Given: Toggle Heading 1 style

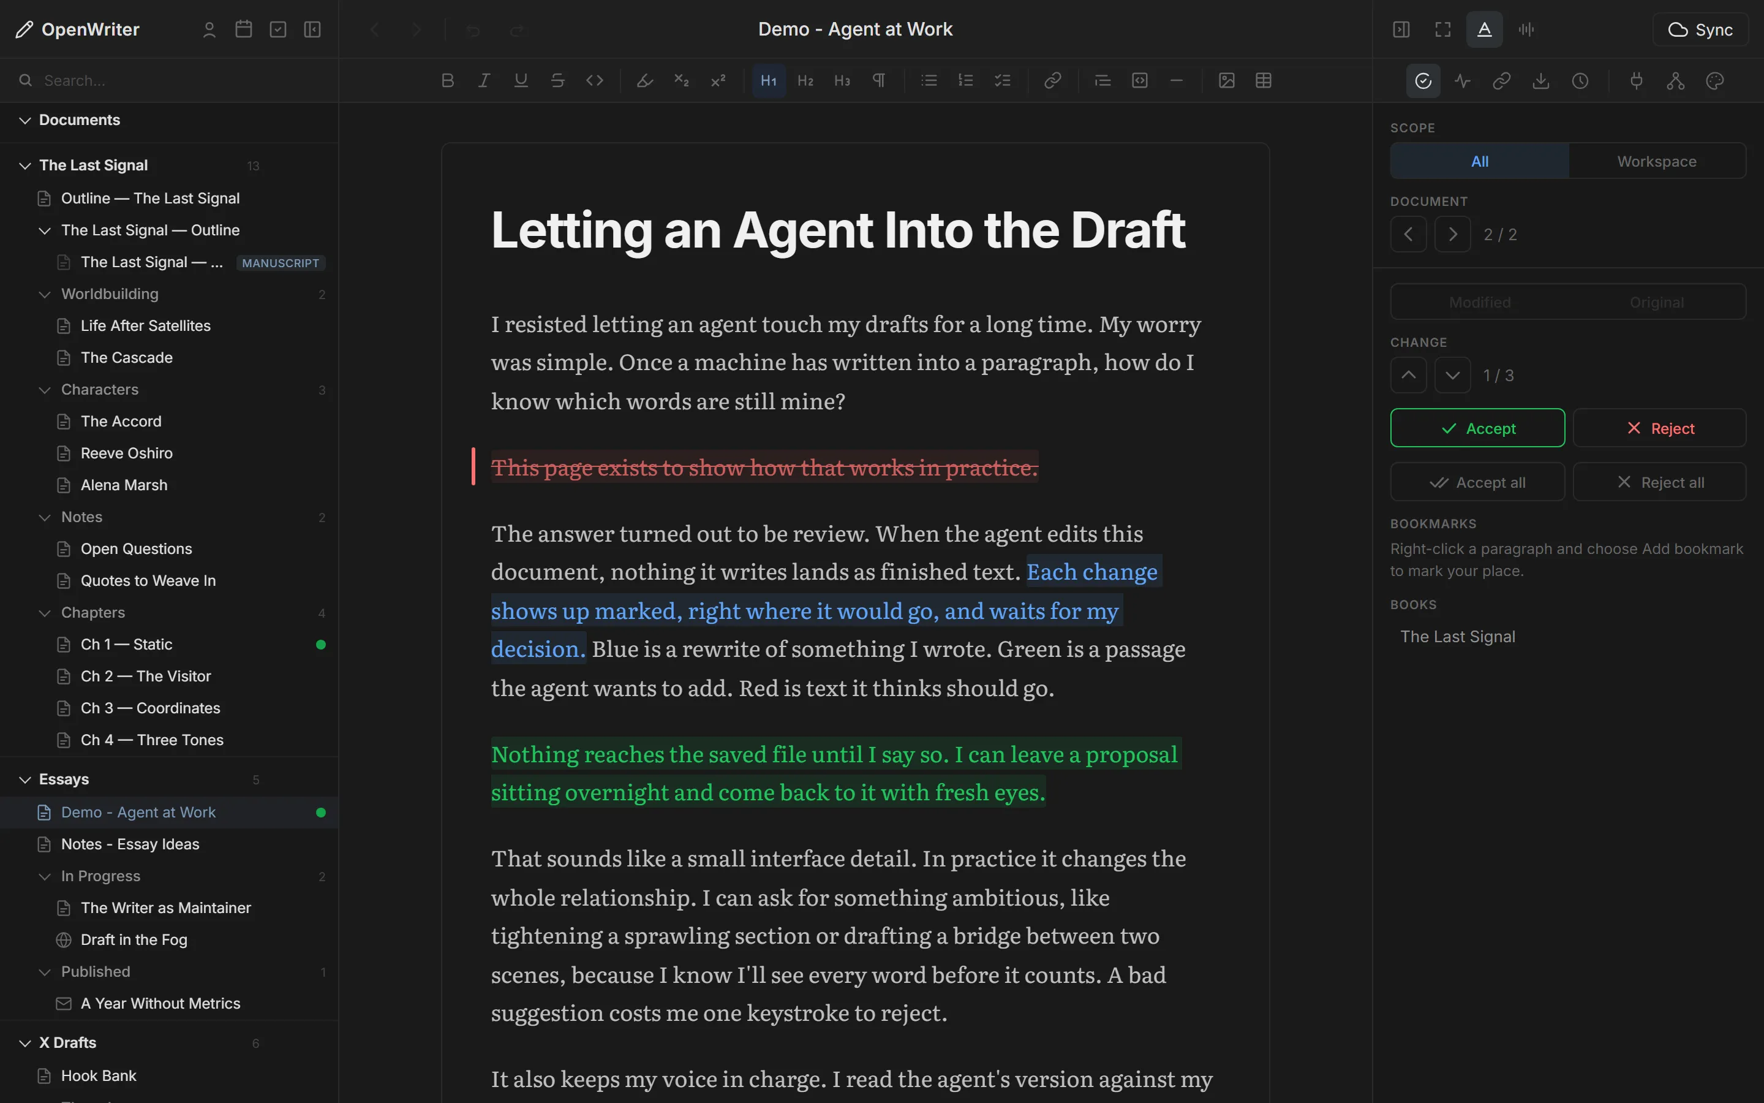Looking at the screenshot, I should click(x=768, y=80).
